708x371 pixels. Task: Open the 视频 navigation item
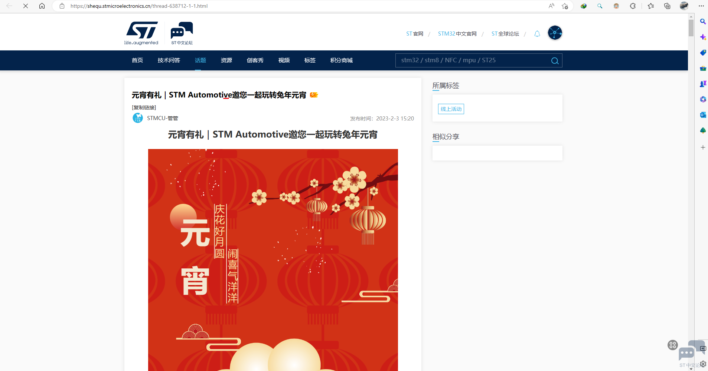284,60
